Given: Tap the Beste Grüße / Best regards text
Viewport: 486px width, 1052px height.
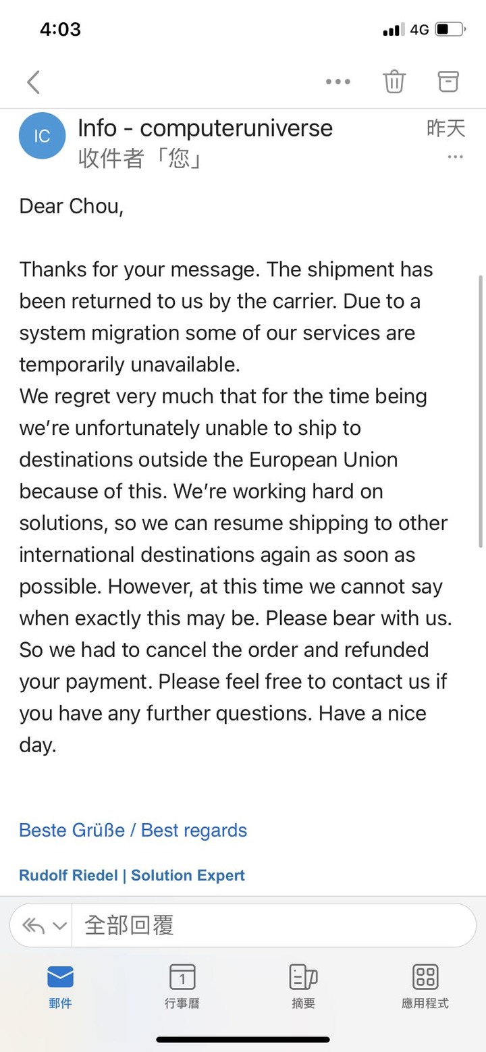Looking at the screenshot, I should pyautogui.click(x=133, y=830).
